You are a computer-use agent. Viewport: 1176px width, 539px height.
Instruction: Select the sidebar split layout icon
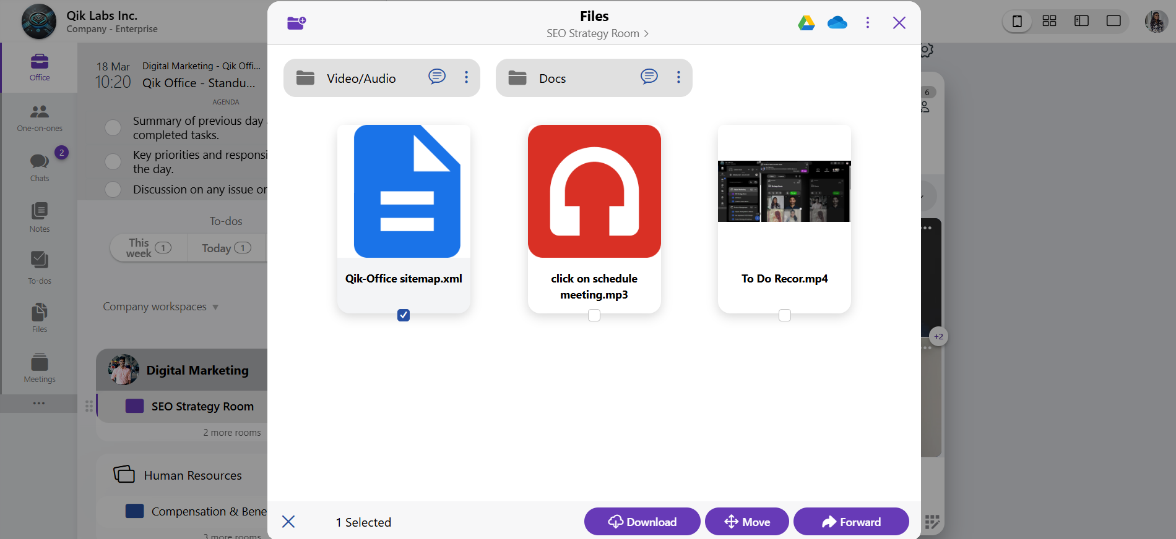click(x=1081, y=21)
